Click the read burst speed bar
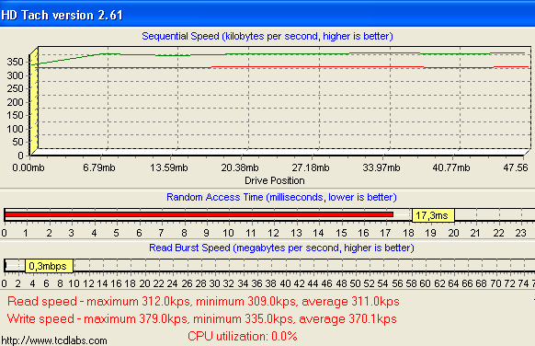 tap(6, 265)
